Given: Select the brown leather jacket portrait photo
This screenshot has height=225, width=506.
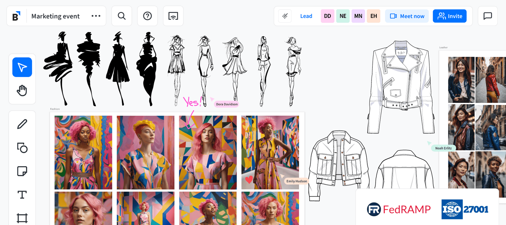Looking at the screenshot, I should pos(461,127).
